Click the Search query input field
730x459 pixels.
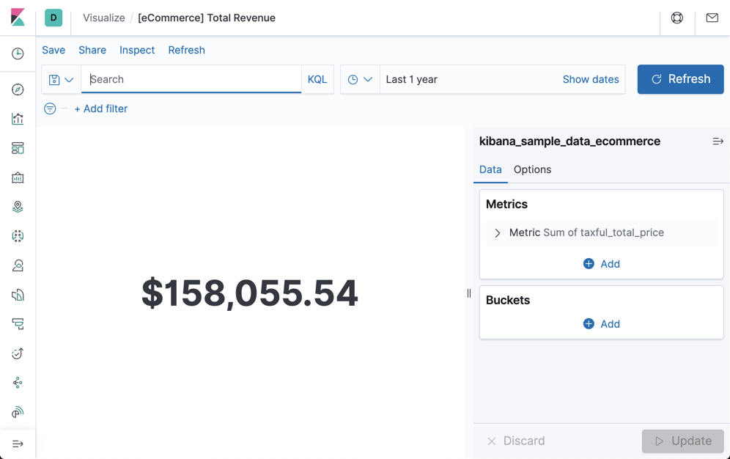(191, 79)
